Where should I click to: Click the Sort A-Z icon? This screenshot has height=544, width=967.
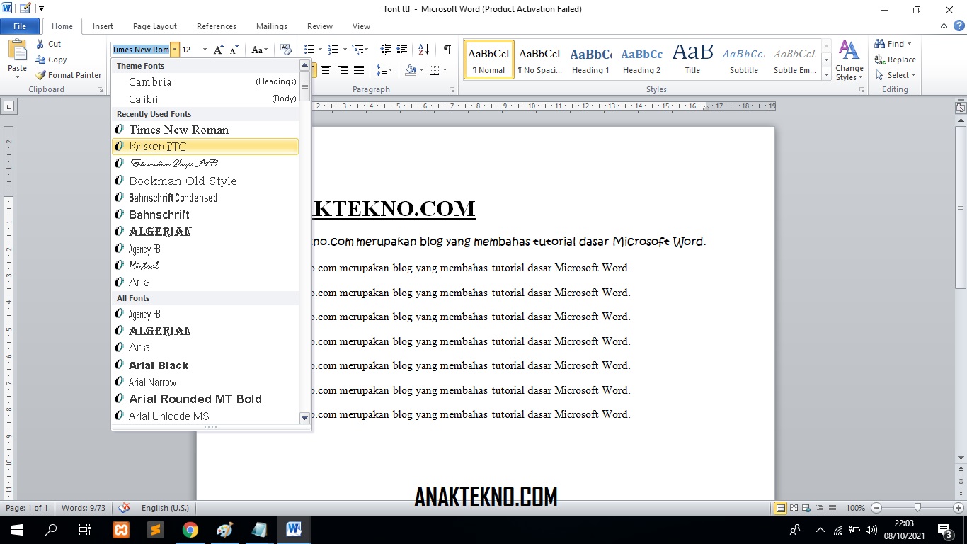(424, 50)
